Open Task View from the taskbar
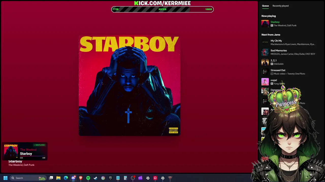This screenshot has width=325, height=182. pos(51,178)
